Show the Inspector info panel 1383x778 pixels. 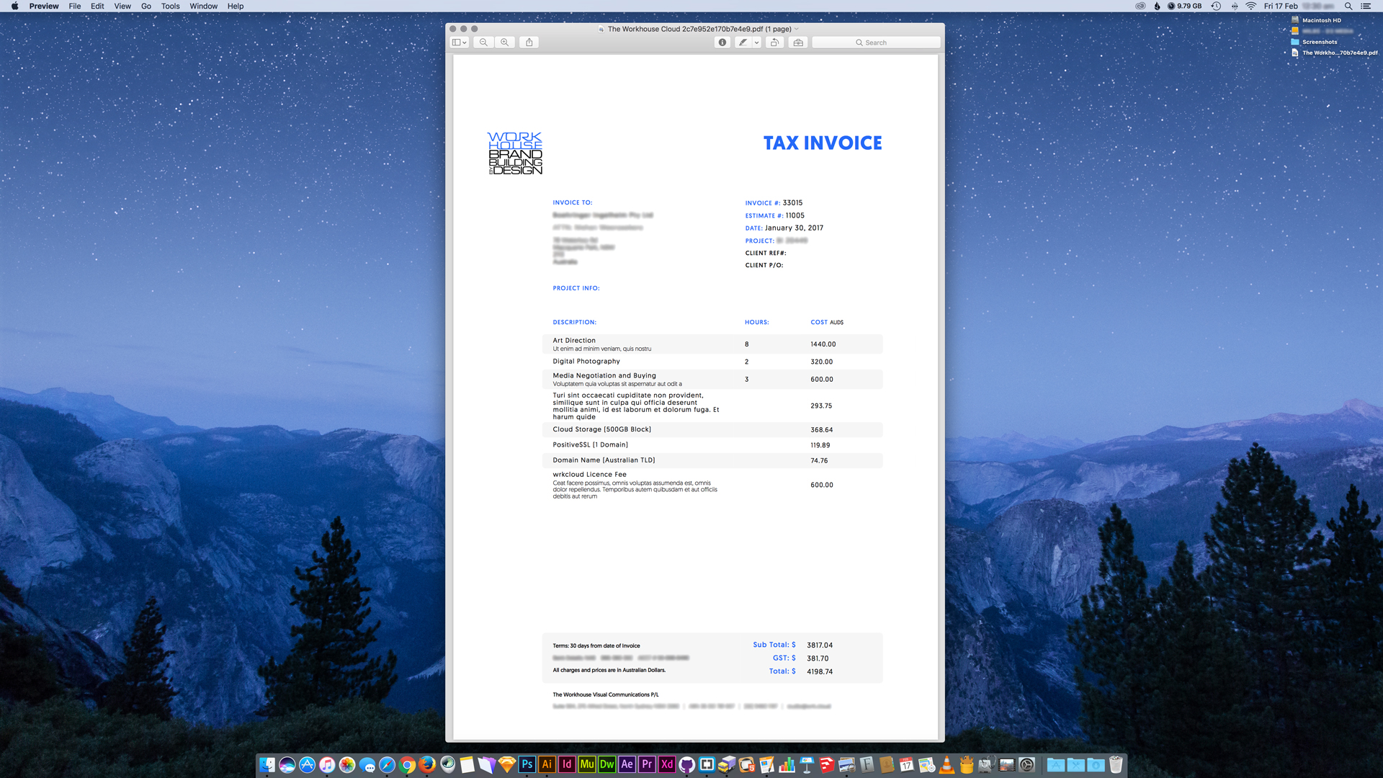(x=722, y=43)
